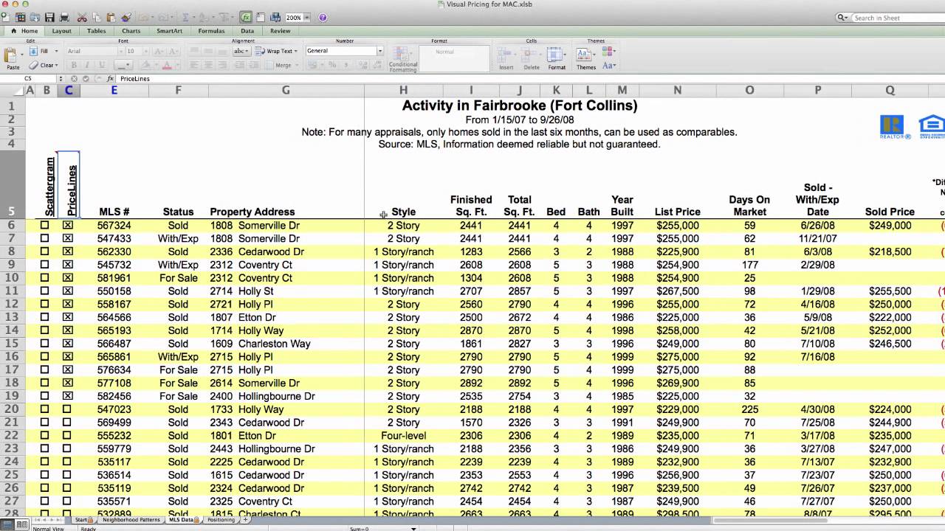The image size is (945, 531).
Task: Open the Neighborhood Patterns sheet tab
Action: coord(131,520)
